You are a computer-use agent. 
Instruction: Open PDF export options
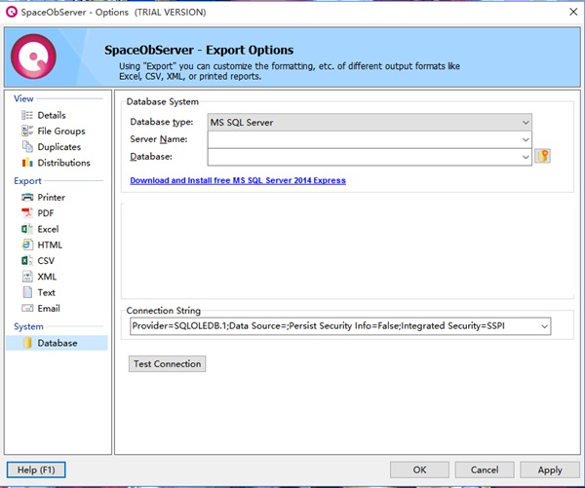pyautogui.click(x=46, y=213)
